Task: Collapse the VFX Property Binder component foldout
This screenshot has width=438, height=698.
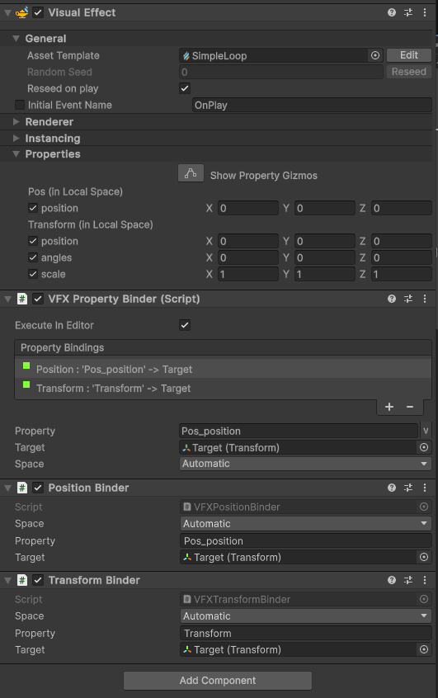Action: (x=7, y=299)
